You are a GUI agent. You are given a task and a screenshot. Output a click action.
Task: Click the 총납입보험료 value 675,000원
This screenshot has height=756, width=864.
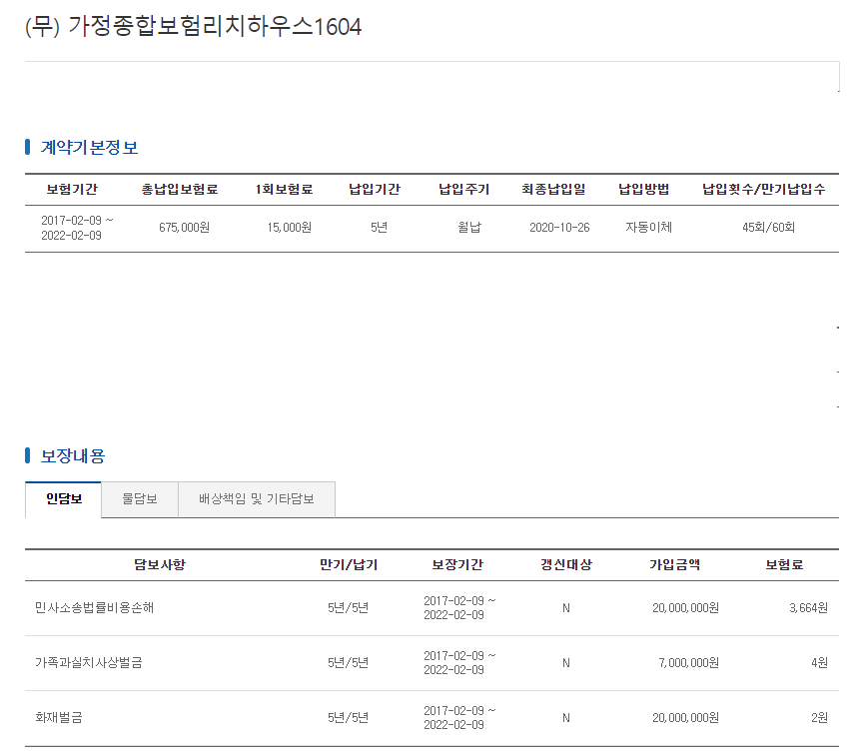point(184,228)
